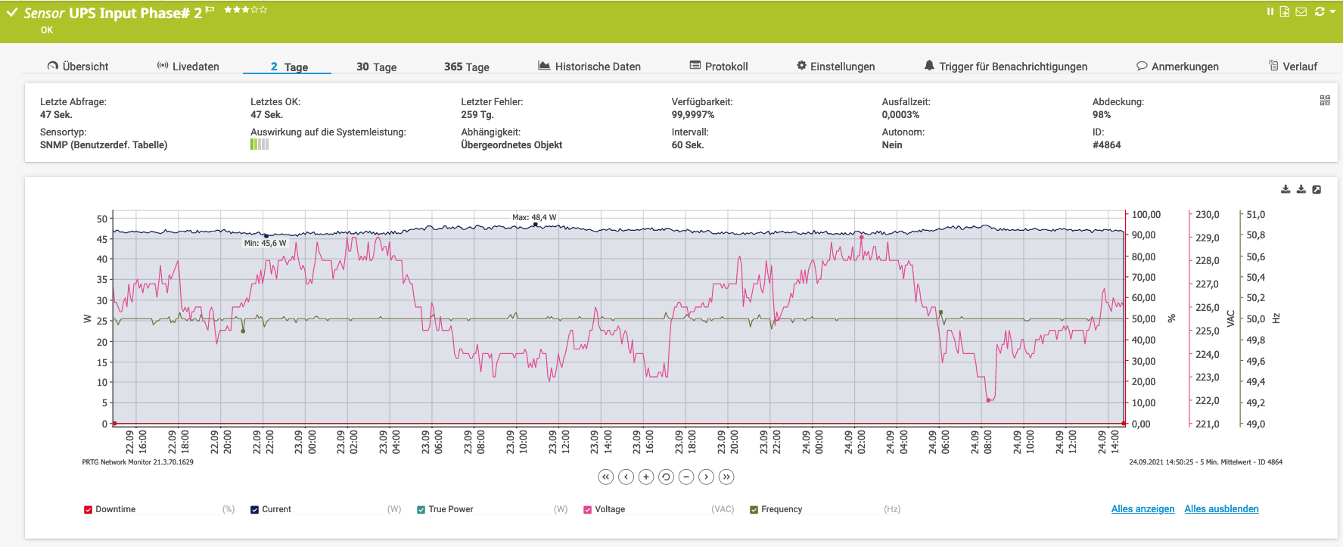Click the Alles ausblenden link

pos(1221,509)
